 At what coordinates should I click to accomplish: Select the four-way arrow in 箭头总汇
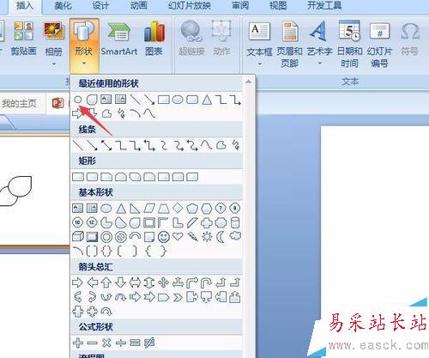pos(164,282)
